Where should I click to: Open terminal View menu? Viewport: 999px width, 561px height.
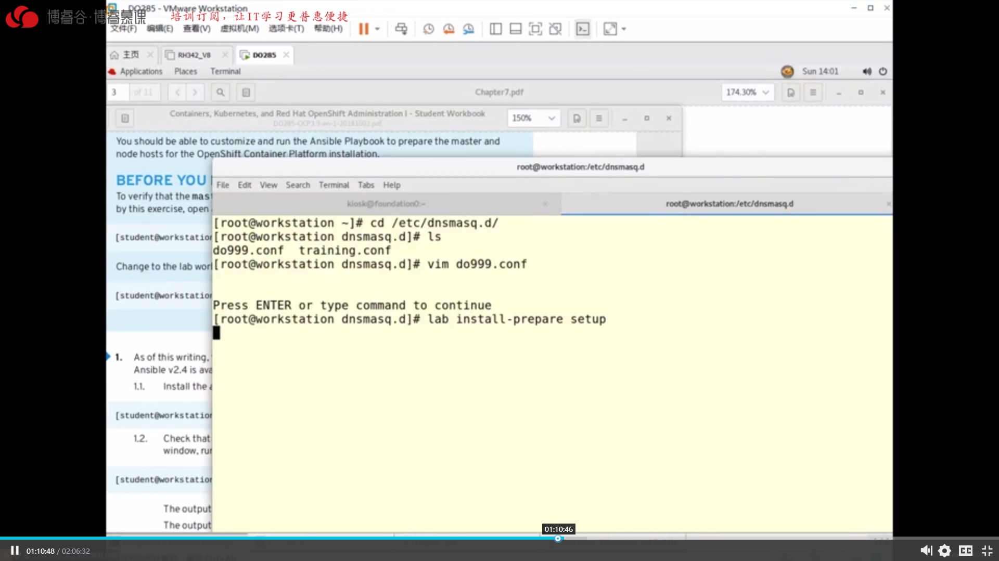coord(268,185)
